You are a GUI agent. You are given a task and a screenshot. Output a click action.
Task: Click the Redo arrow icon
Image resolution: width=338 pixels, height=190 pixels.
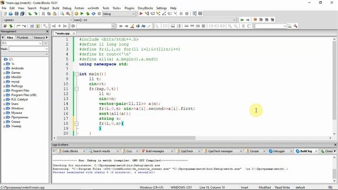coord(36,14)
